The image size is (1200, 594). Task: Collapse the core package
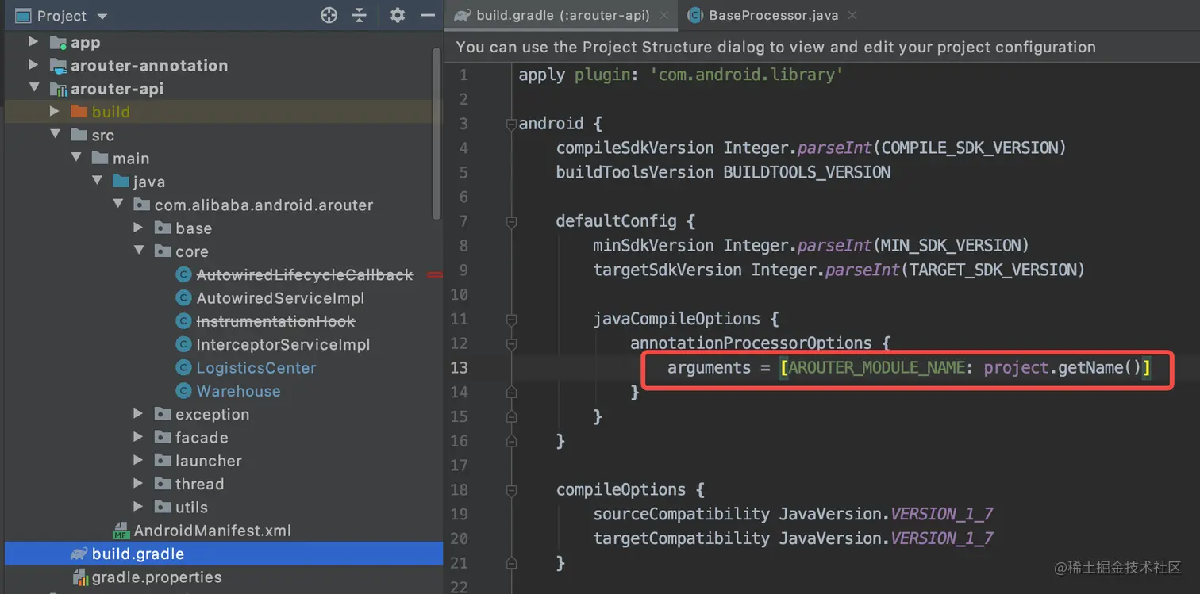click(x=139, y=251)
